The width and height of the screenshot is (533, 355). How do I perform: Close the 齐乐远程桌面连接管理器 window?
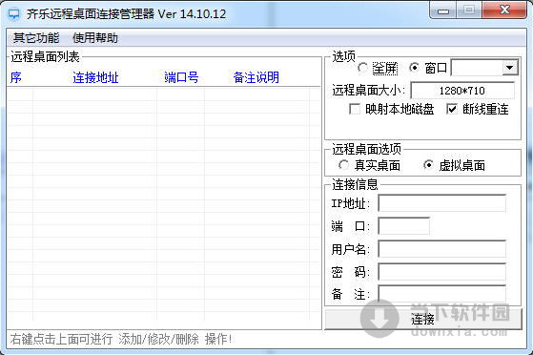click(504, 10)
